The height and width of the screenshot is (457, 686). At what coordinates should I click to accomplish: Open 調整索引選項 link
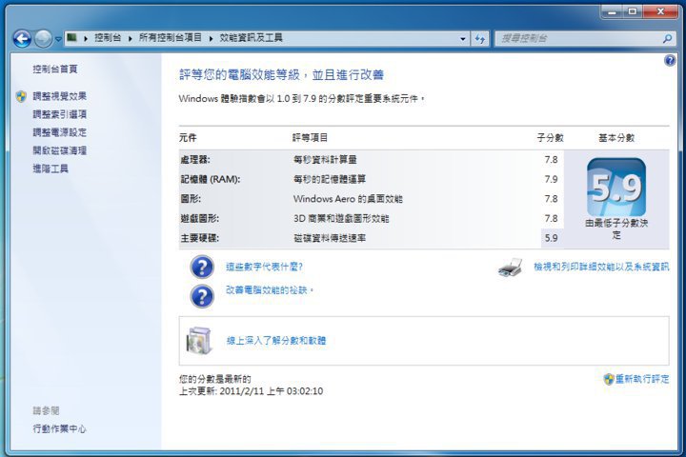59,114
